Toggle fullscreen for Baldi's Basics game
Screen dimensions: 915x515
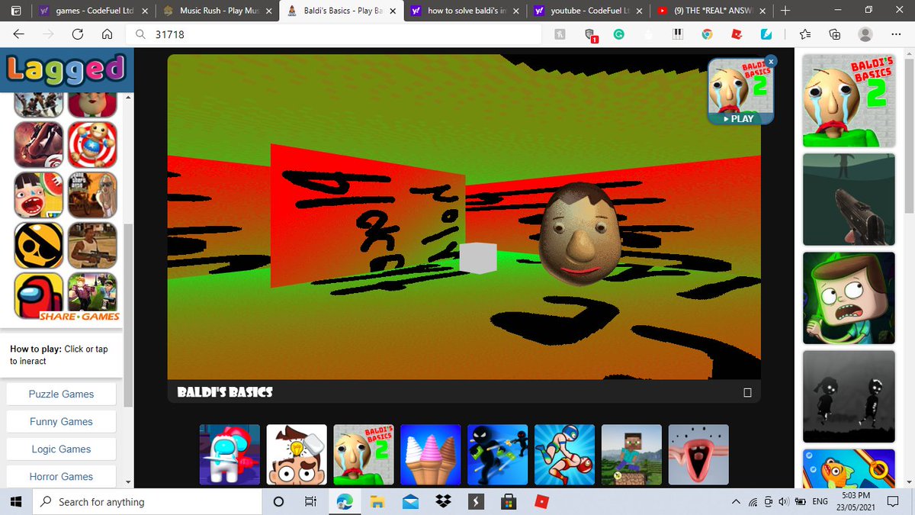click(x=747, y=393)
